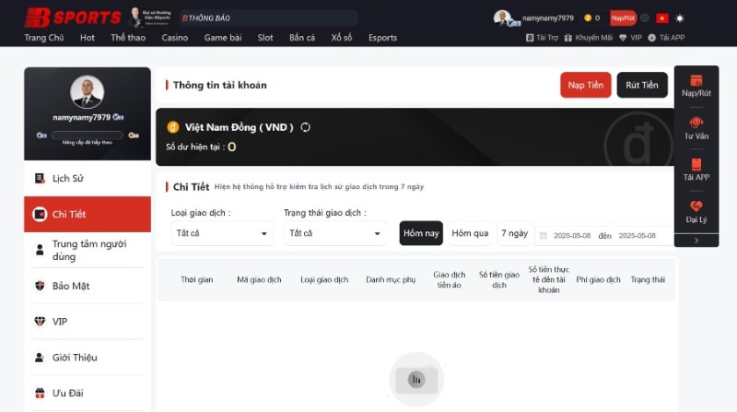Go to Trang Chủ in navigation
737x412 pixels.
tap(44, 38)
